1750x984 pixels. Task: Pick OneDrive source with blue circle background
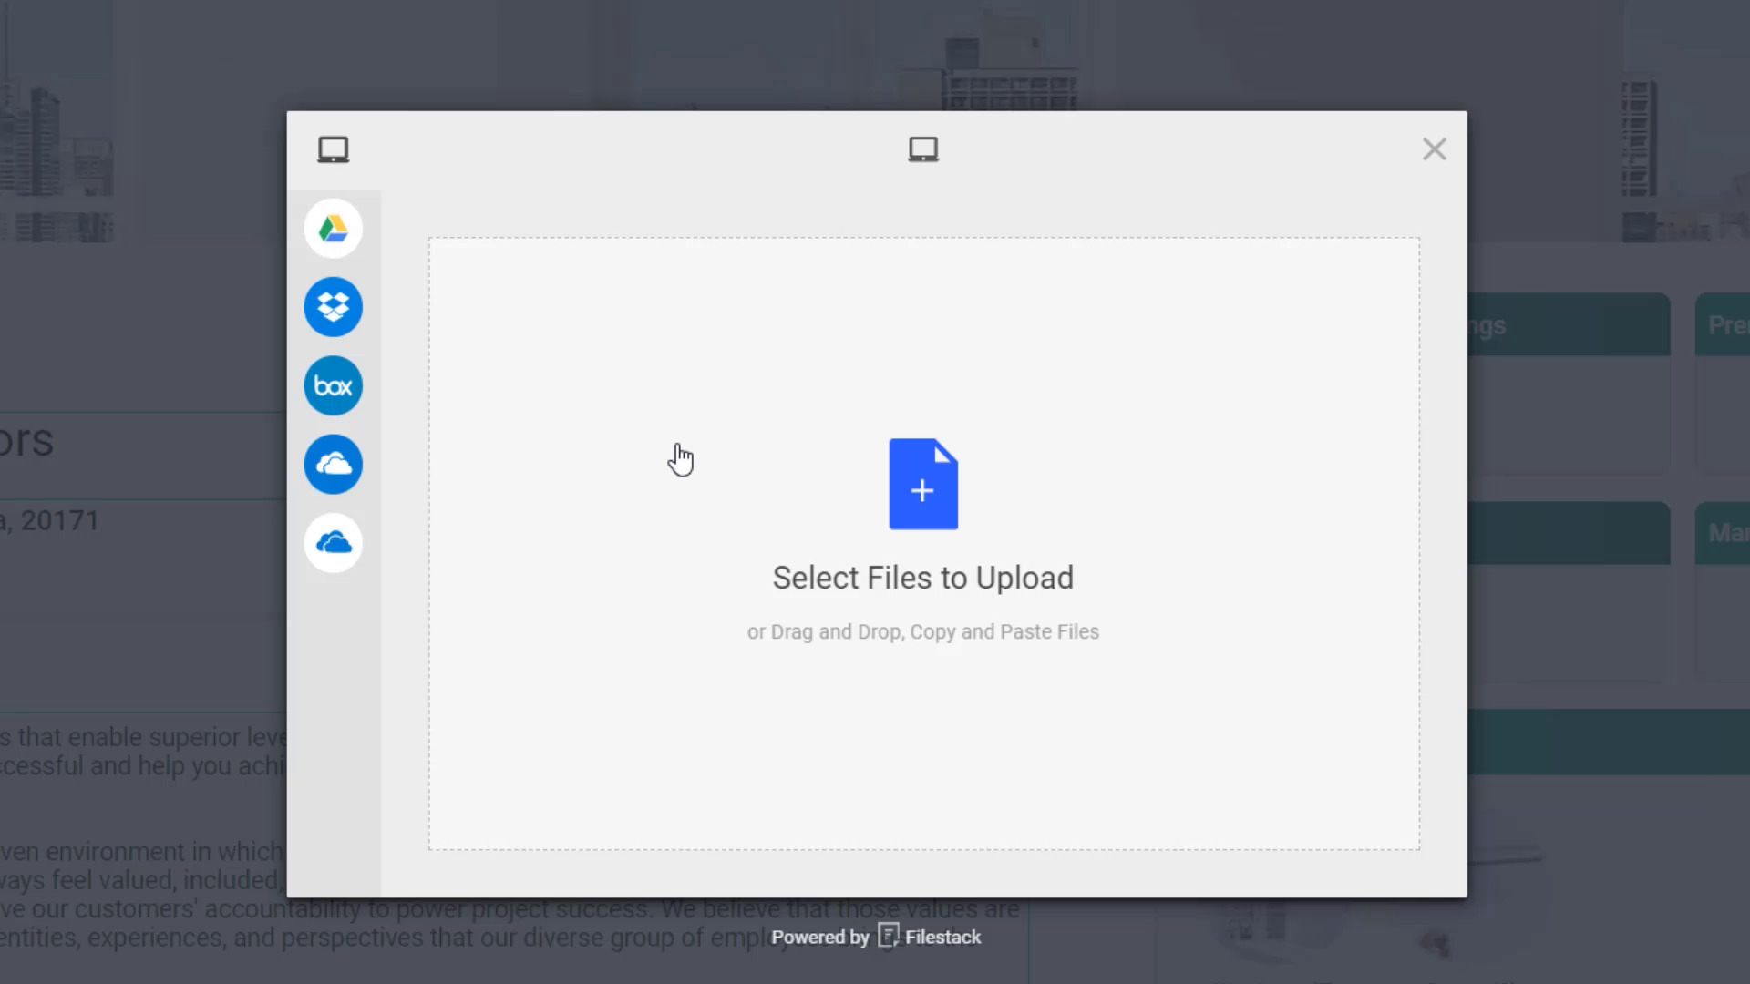point(333,465)
